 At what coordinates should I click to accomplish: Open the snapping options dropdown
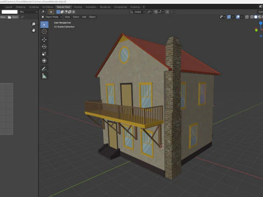pos(161,12)
